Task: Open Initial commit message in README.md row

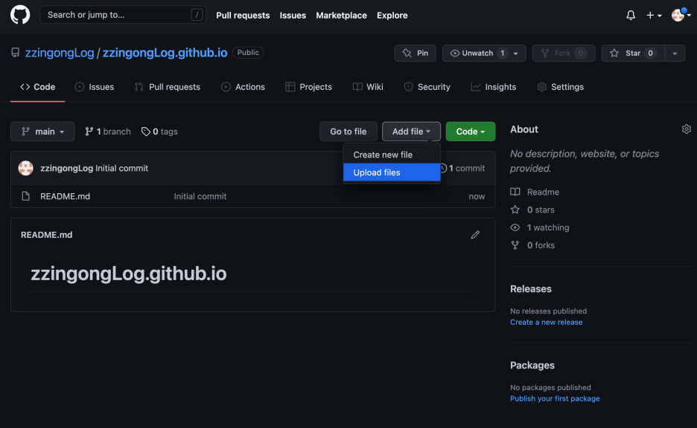Action: [x=200, y=196]
